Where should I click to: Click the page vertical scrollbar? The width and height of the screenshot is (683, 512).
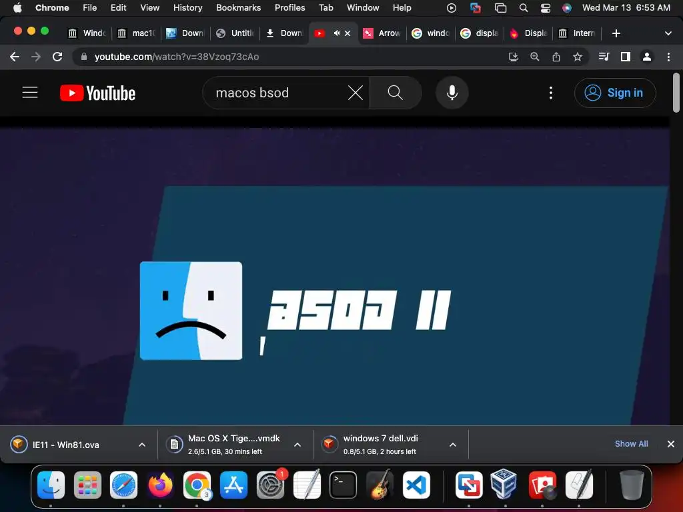pyautogui.click(x=676, y=93)
